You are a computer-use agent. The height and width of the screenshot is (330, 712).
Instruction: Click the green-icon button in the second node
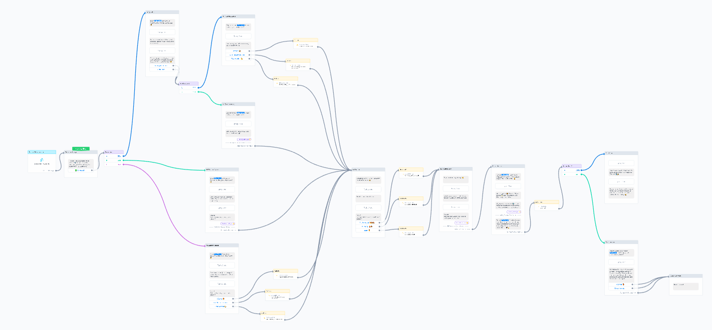tap(81, 170)
